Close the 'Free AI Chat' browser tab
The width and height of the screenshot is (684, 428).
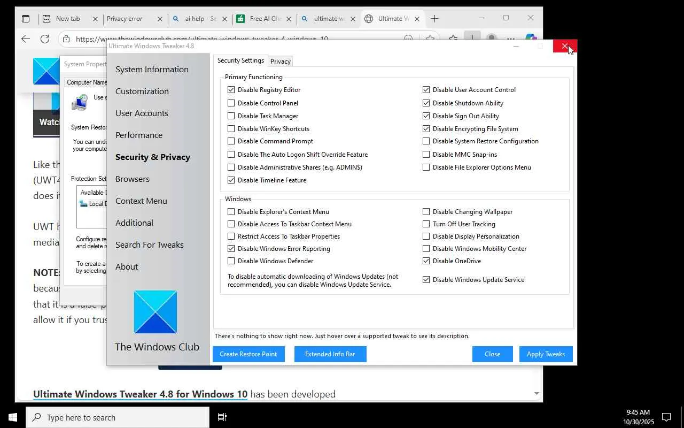click(289, 19)
